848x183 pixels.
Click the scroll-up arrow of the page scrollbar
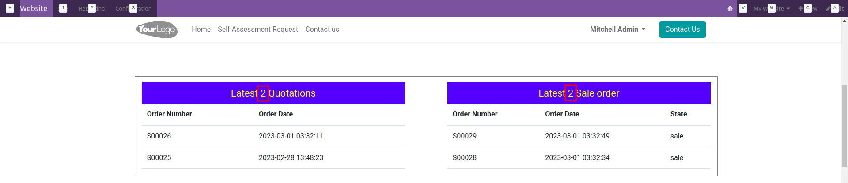pyautogui.click(x=844, y=21)
